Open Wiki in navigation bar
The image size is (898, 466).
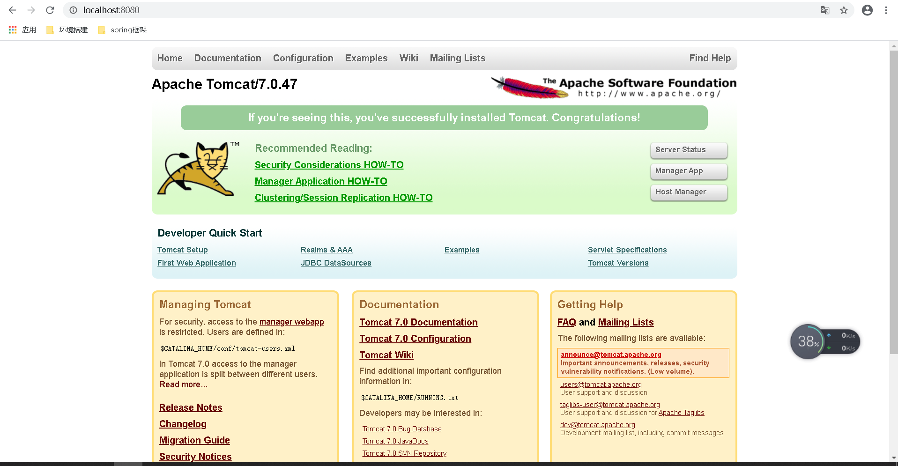408,58
